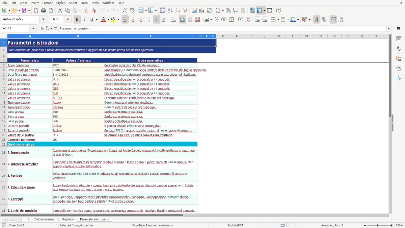Open Find and Replace magnifier icon
The width and height of the screenshot is (405, 228).
coord(125,10)
